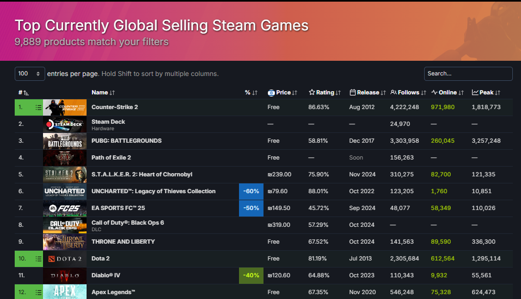Open the EA SPORTS FC 25 link
The height and width of the screenshot is (299, 521).
[118, 208]
